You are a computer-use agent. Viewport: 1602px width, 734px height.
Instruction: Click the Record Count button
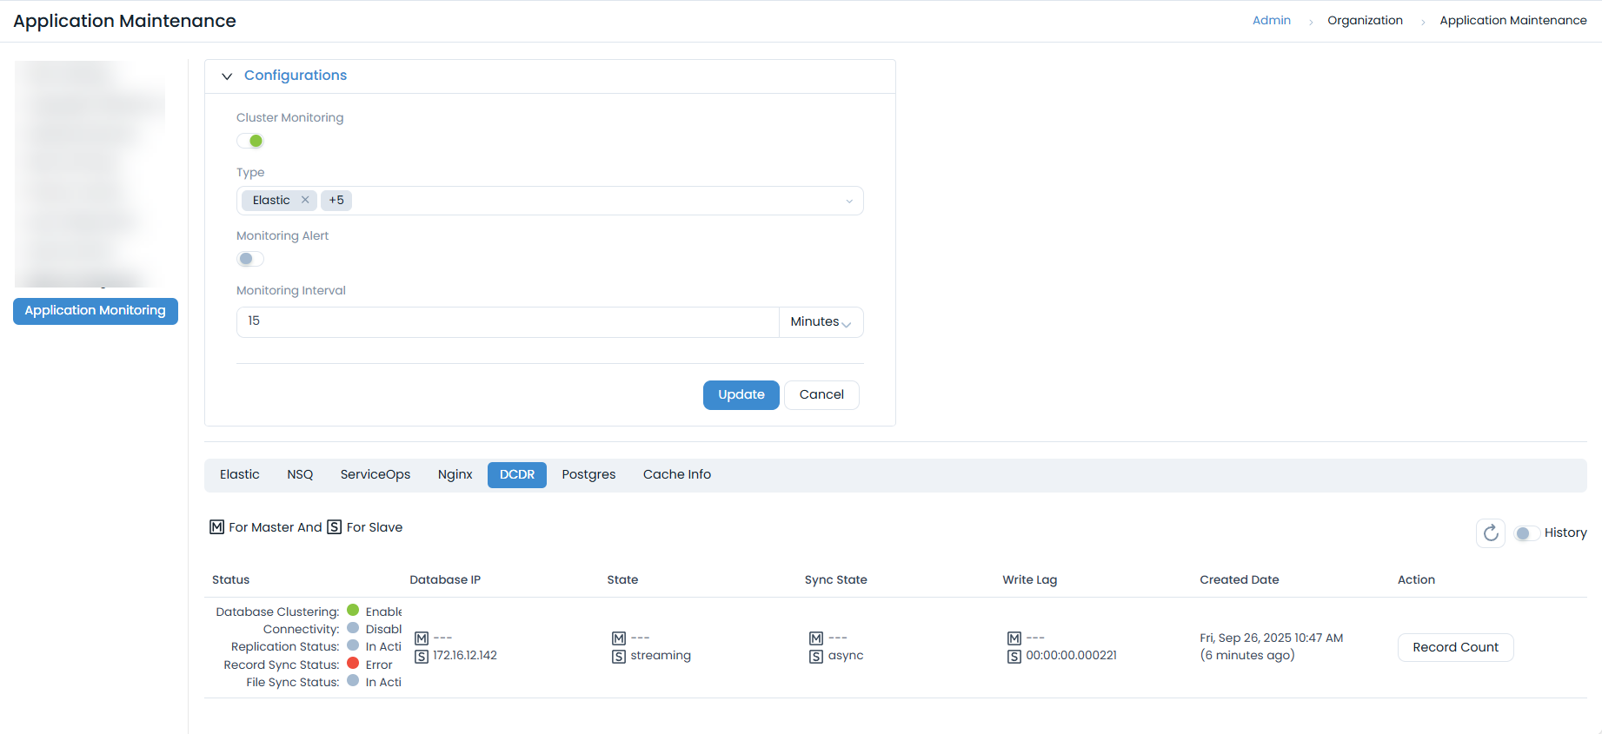[x=1455, y=647]
